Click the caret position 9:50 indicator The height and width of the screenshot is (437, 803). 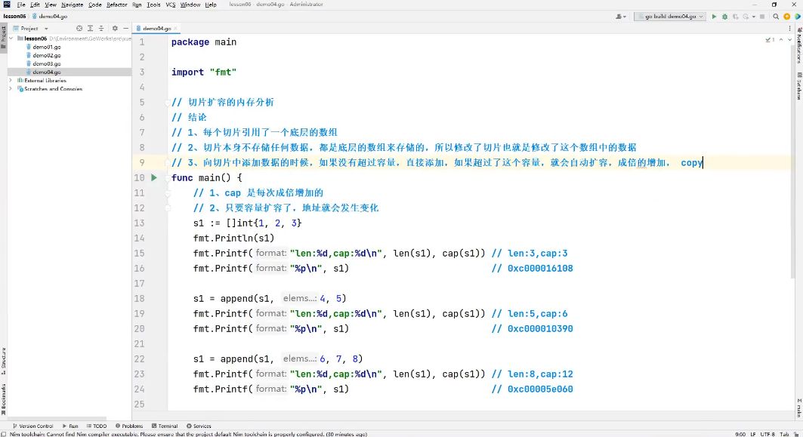[x=740, y=434]
